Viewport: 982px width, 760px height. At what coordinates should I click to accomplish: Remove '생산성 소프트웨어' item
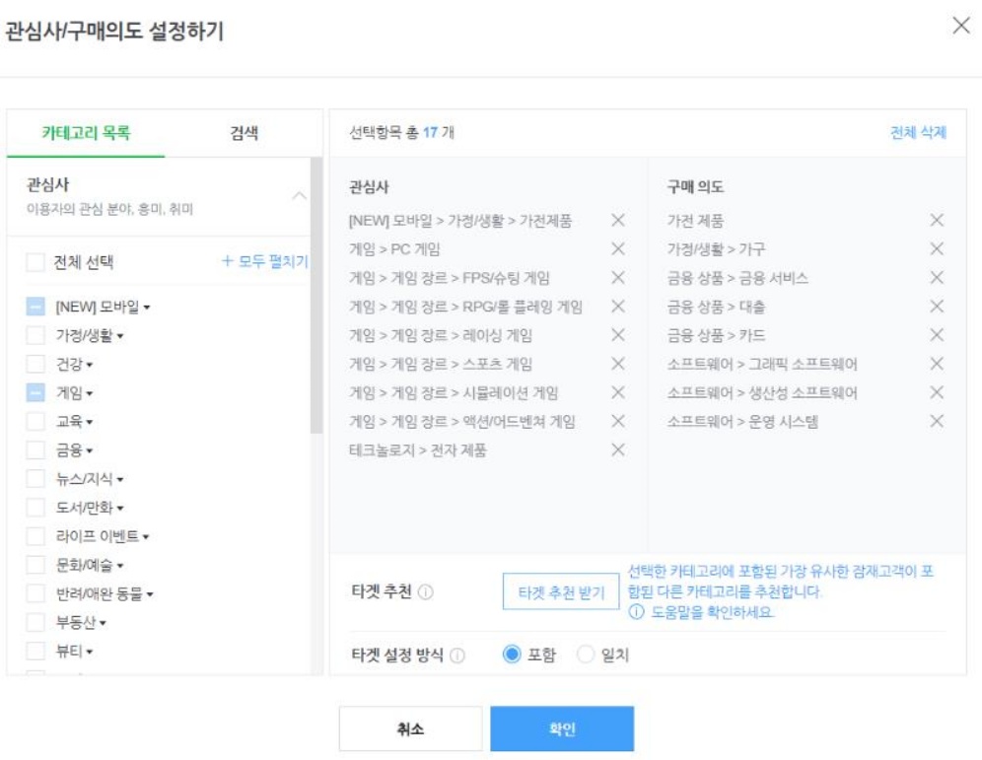(x=937, y=393)
